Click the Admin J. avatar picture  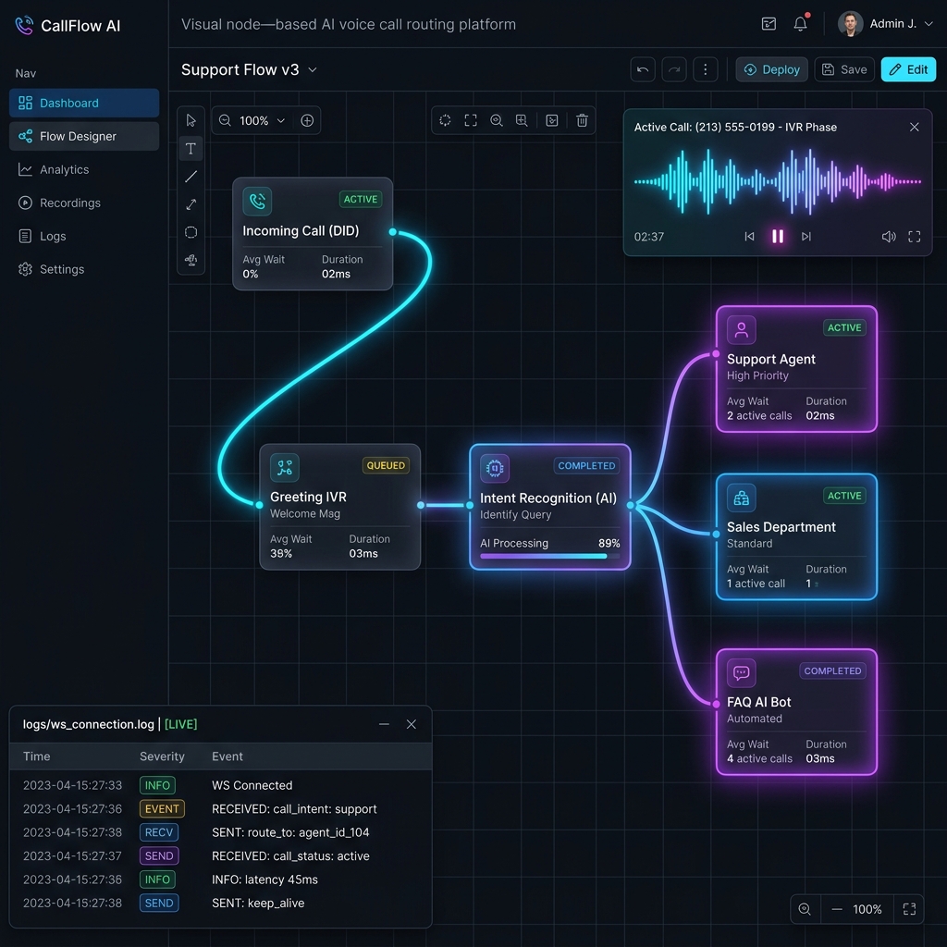click(x=850, y=23)
